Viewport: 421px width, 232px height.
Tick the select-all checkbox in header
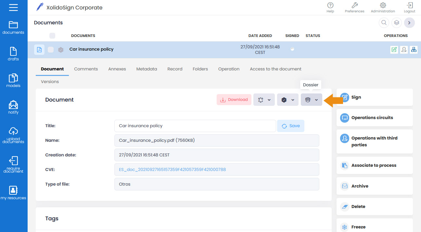tap(52, 36)
